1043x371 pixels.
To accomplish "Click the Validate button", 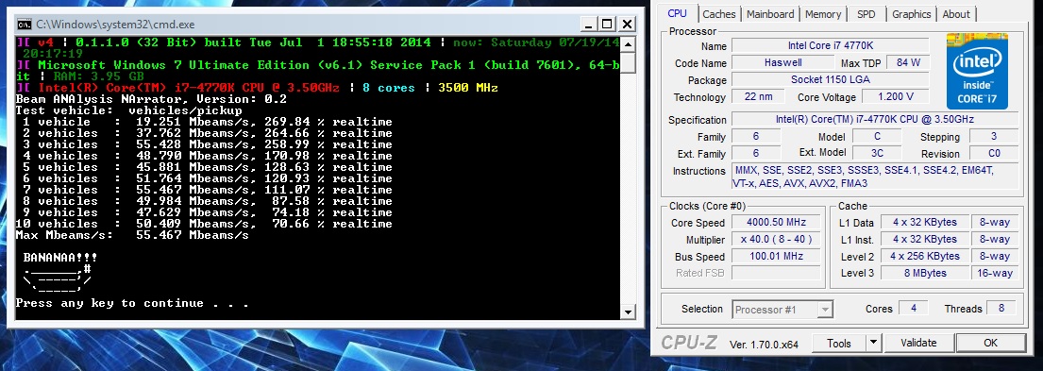I will tap(918, 343).
